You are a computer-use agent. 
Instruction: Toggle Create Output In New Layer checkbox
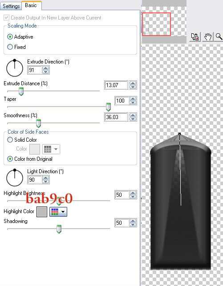(6, 18)
